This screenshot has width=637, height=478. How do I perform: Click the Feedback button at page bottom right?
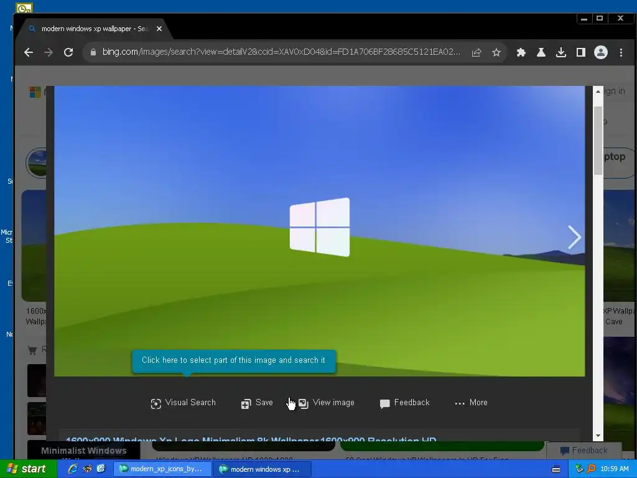pyautogui.click(x=584, y=451)
